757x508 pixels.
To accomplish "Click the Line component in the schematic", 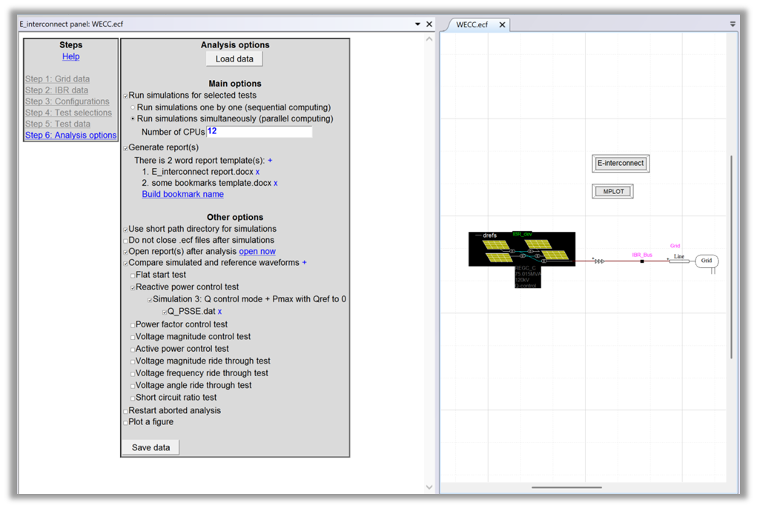I will (x=678, y=261).
